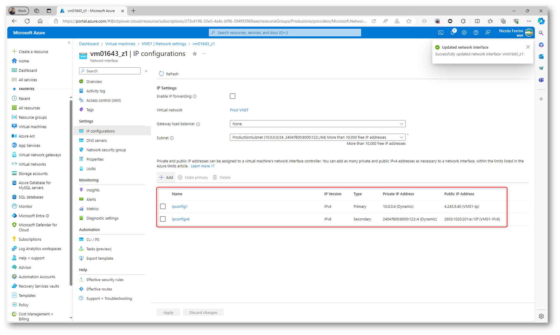Select the ipconfigv6 row checkbox
The height and width of the screenshot is (335, 560).
(x=163, y=219)
